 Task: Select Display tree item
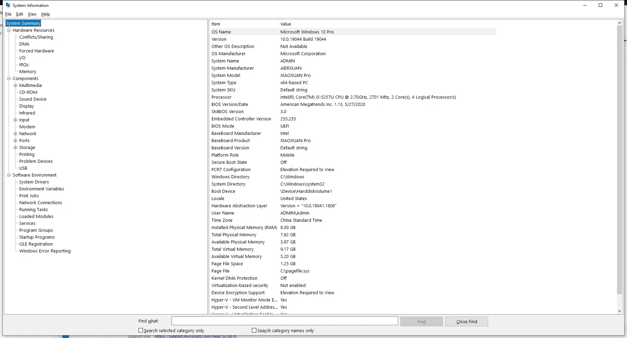point(27,106)
